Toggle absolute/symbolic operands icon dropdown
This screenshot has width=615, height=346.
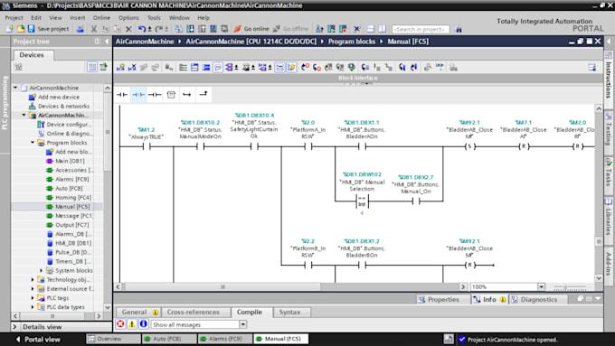(231, 68)
